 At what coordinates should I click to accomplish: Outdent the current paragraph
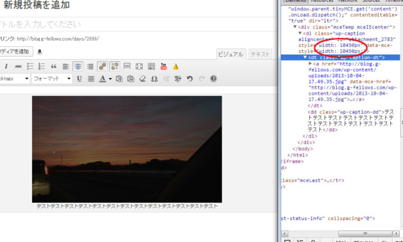click(166, 79)
